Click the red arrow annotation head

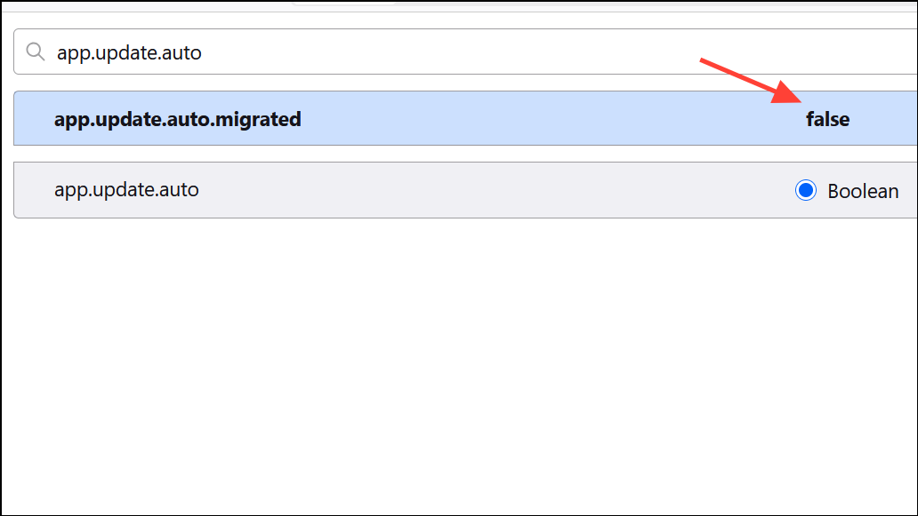pyautogui.click(x=786, y=93)
